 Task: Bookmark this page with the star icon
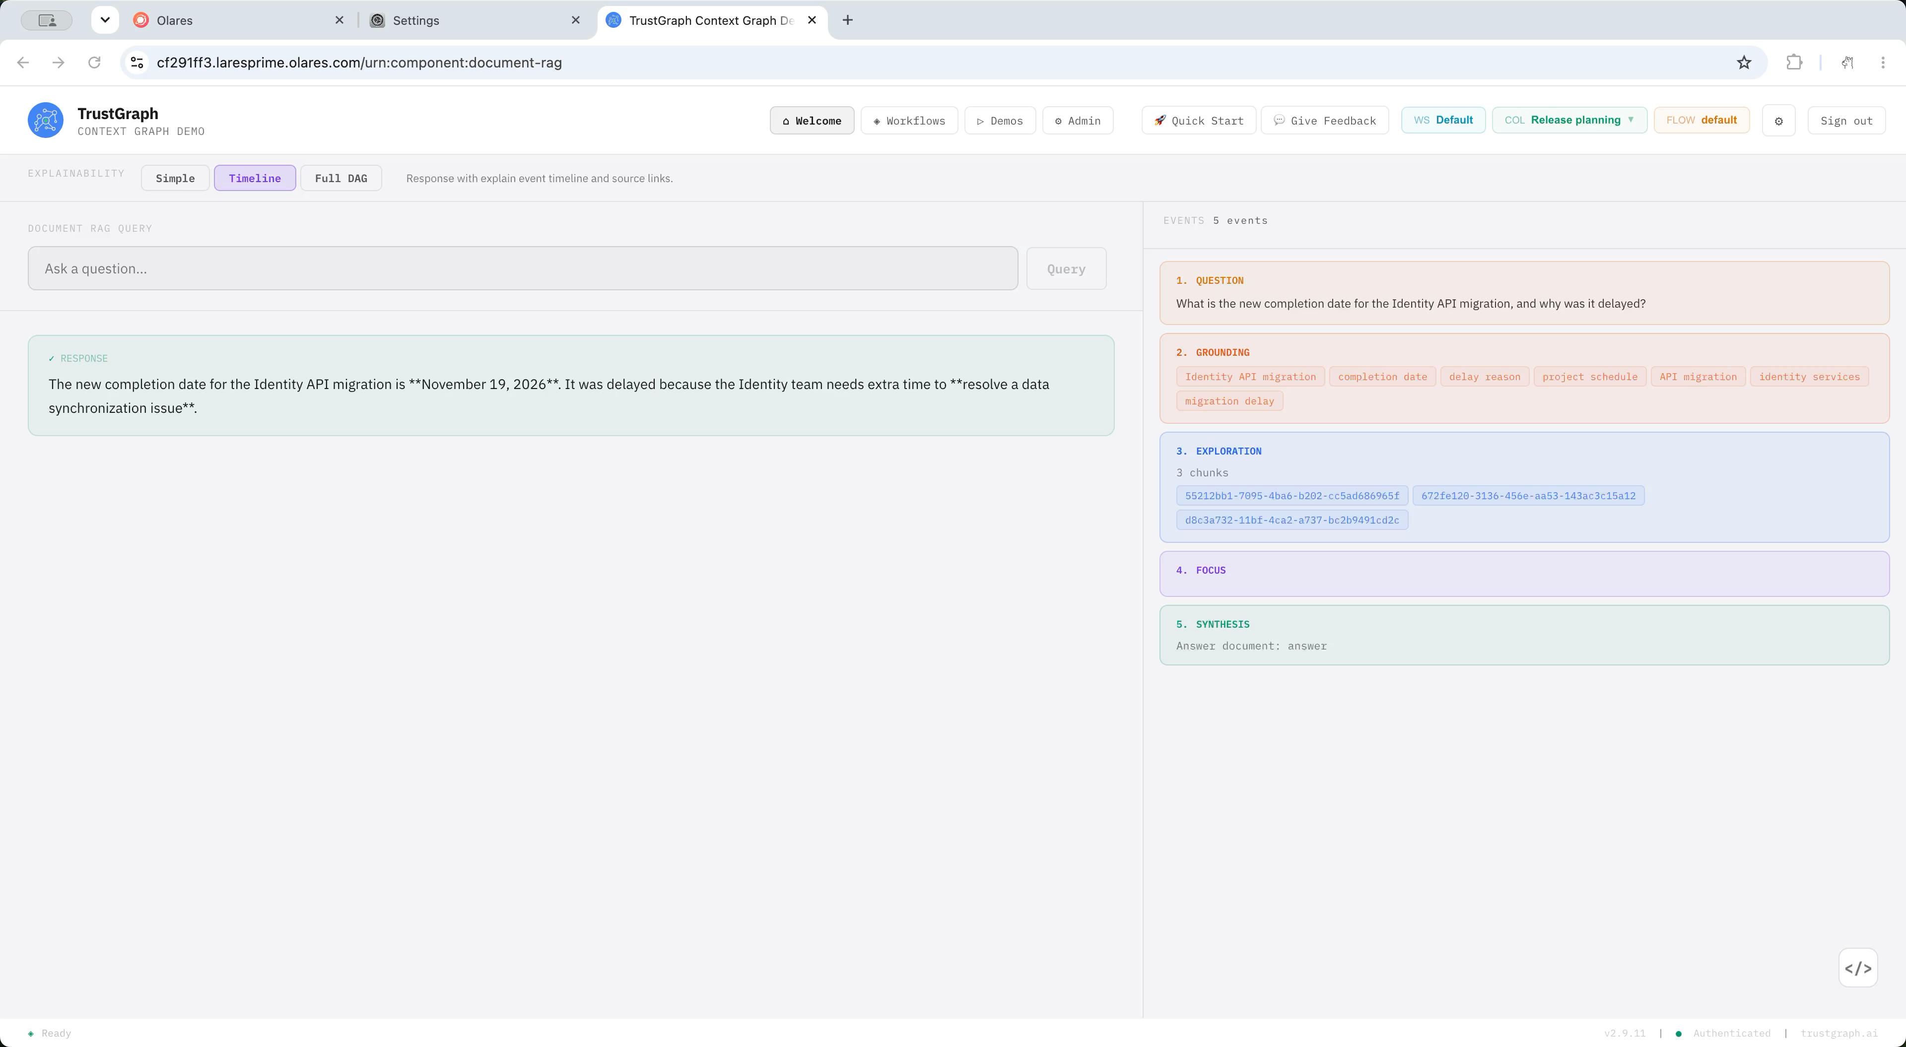1744,62
